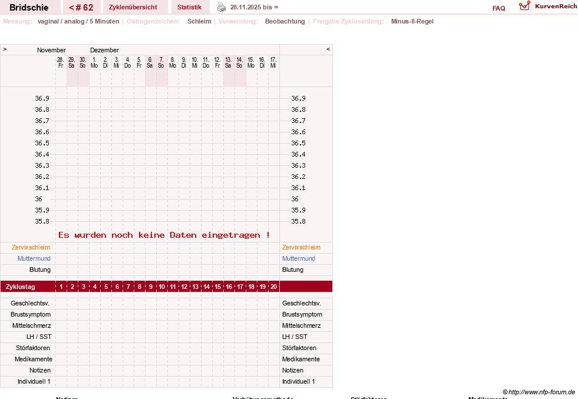The image size is (578, 399).
Task: Click the cycle date range "28.11.2025 bis ∞"
Action: point(255,8)
